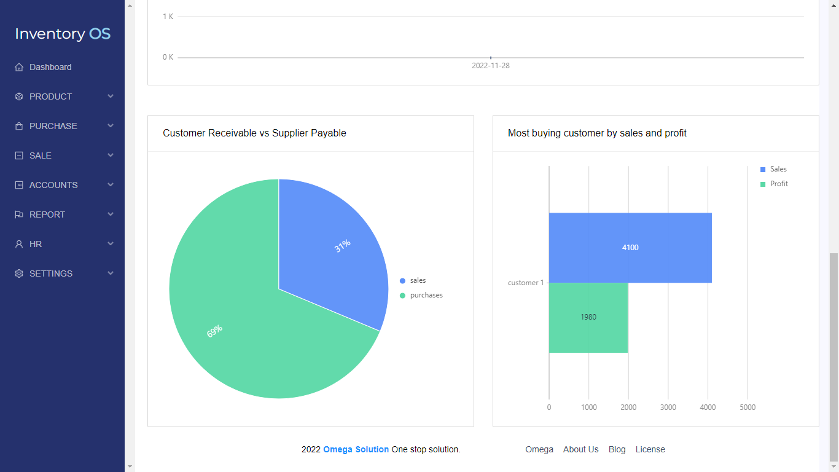
Task: Expand the ACCOUNTS menu chevron
Action: (x=111, y=185)
